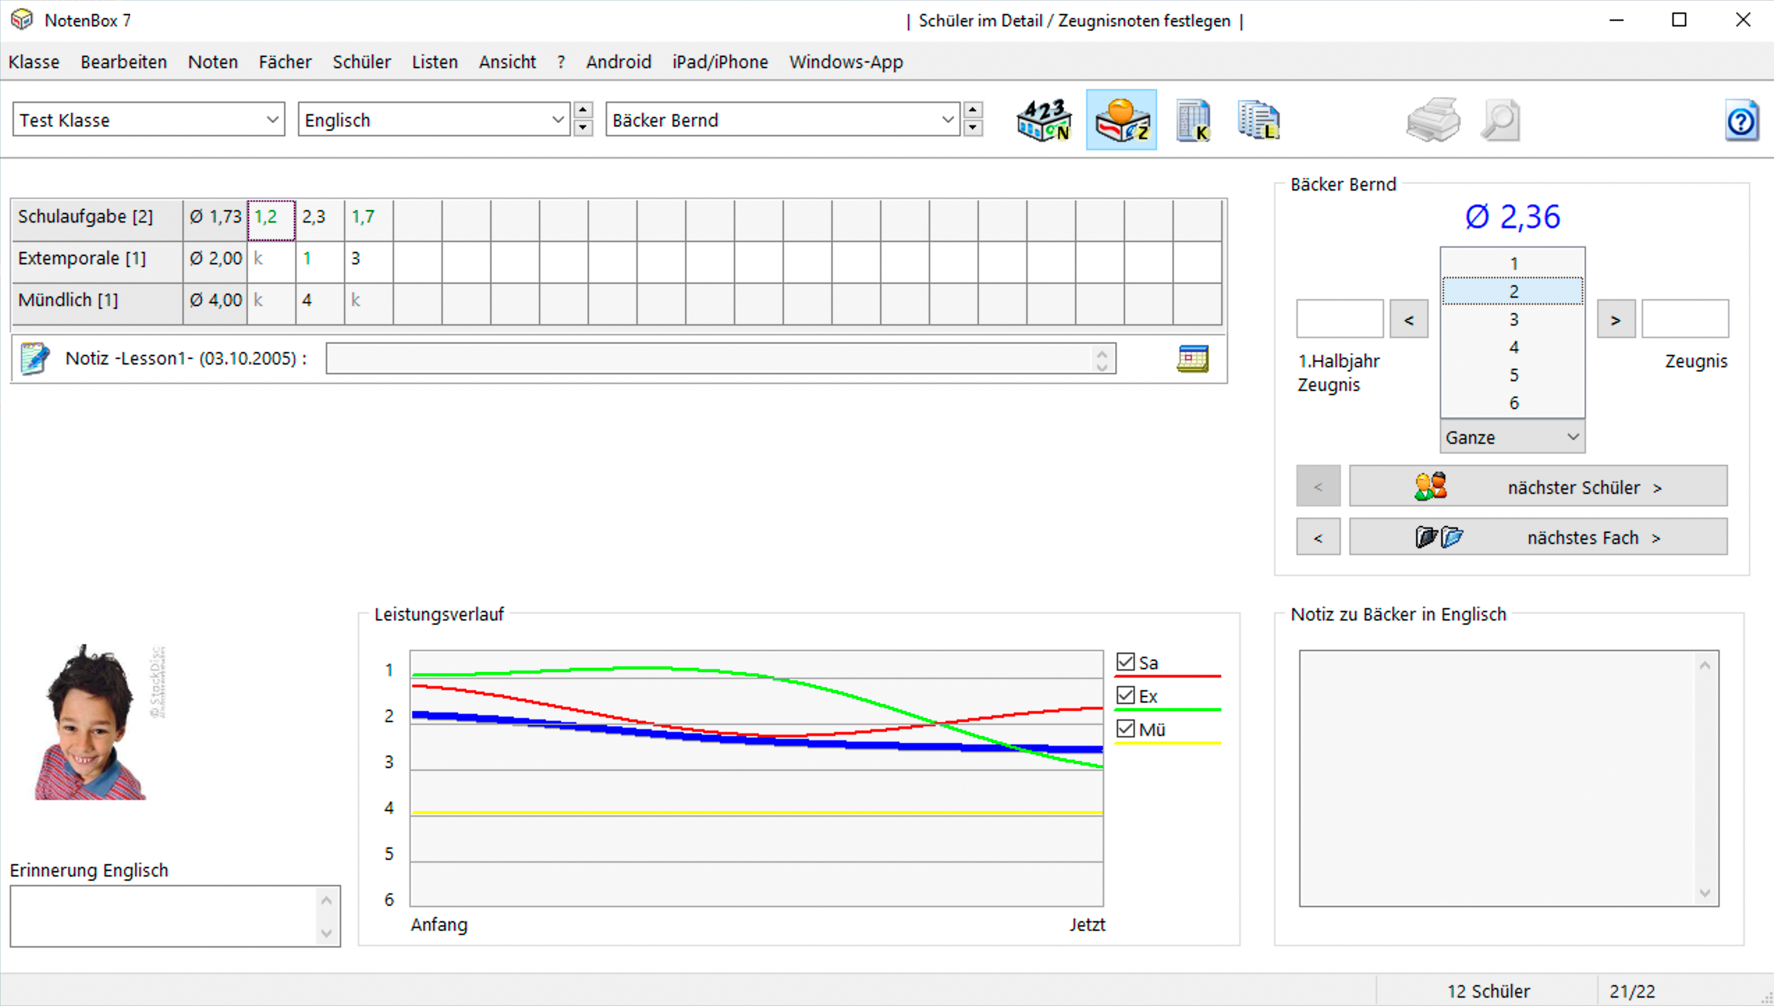Click the printer icon in toolbar
Viewport: 1774px width, 1006px height.
coord(1432,120)
